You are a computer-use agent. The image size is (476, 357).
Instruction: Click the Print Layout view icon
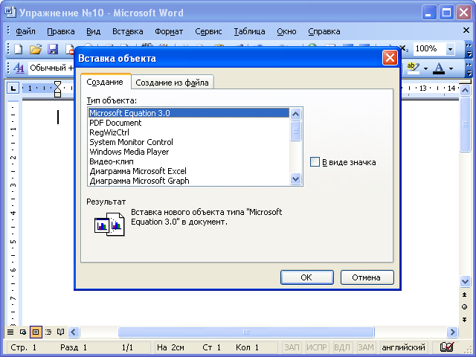[36, 332]
